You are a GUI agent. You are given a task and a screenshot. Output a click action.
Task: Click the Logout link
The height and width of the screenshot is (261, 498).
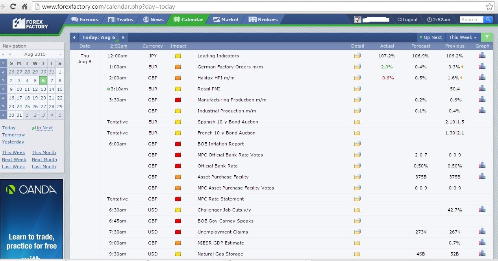pyautogui.click(x=407, y=20)
